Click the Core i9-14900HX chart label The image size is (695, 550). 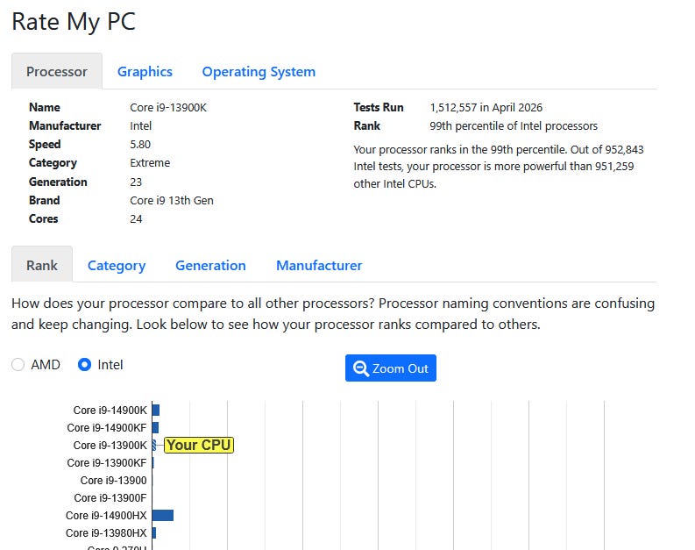pyautogui.click(x=106, y=516)
